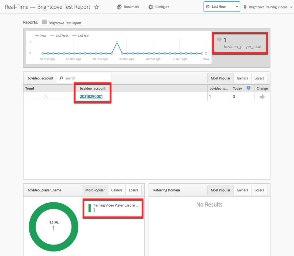Switch to the Gainers view for bcvideo_account
This screenshot has height=256, width=294.
coord(242,78)
